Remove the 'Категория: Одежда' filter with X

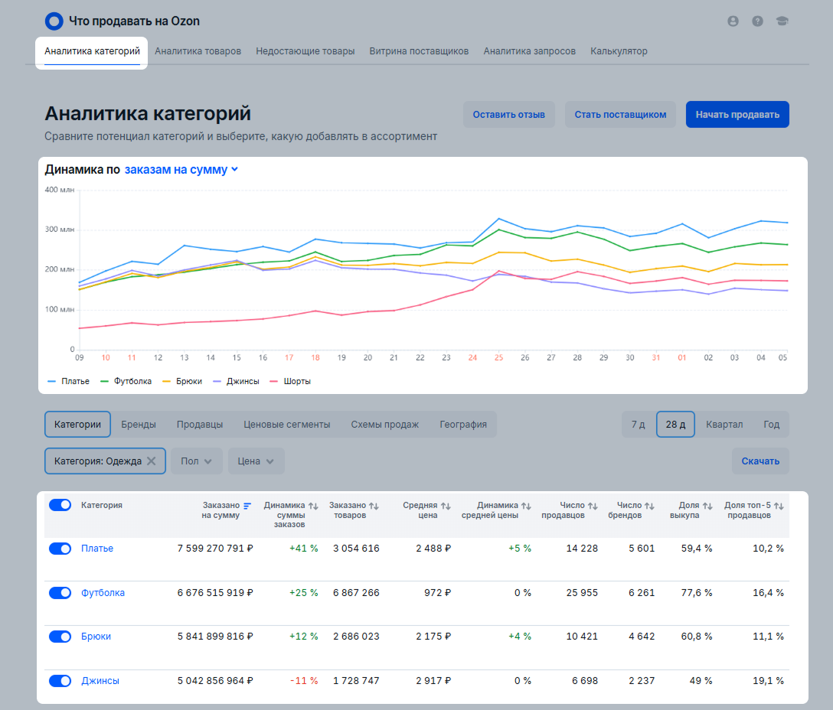coord(152,461)
